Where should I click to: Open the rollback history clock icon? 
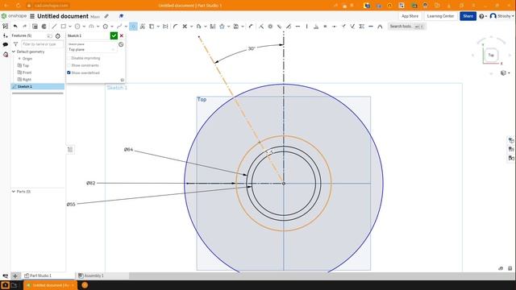click(x=58, y=35)
